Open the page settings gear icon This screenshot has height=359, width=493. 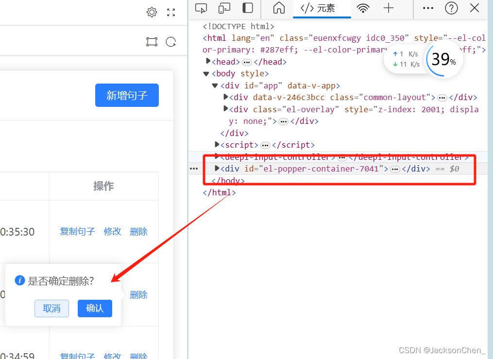(x=152, y=12)
